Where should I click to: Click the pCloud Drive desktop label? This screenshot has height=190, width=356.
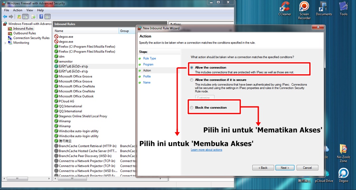pos(324,181)
